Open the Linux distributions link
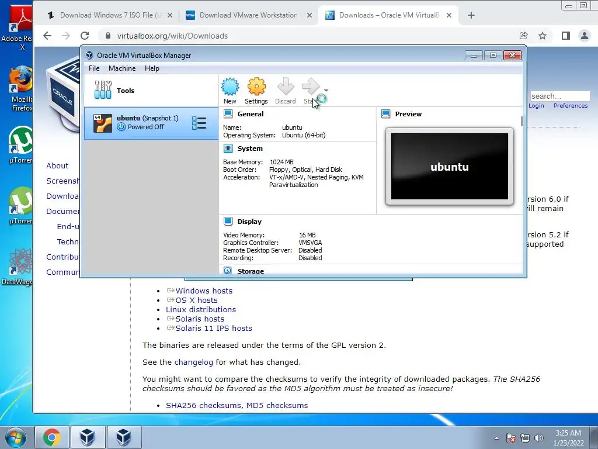Image resolution: width=598 pixels, height=449 pixels. click(x=201, y=310)
